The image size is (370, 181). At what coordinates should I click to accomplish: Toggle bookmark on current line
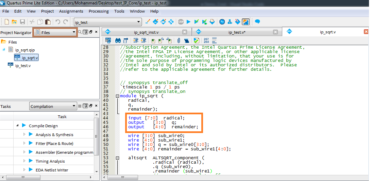[x=153, y=40]
